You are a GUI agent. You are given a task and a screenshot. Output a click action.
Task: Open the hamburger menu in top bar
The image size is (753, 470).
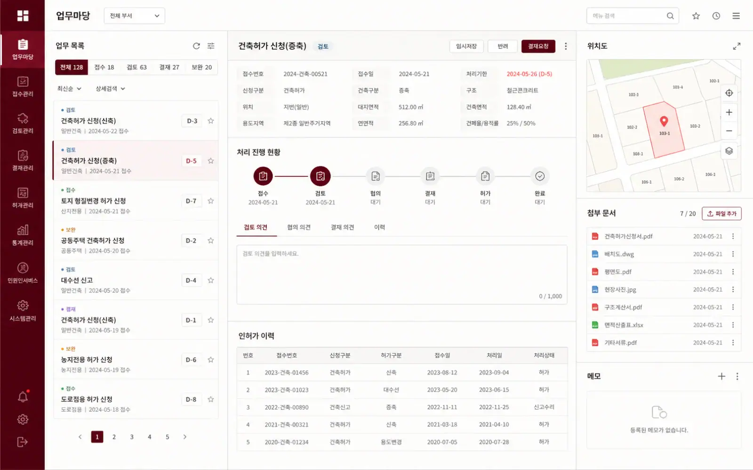tap(736, 16)
